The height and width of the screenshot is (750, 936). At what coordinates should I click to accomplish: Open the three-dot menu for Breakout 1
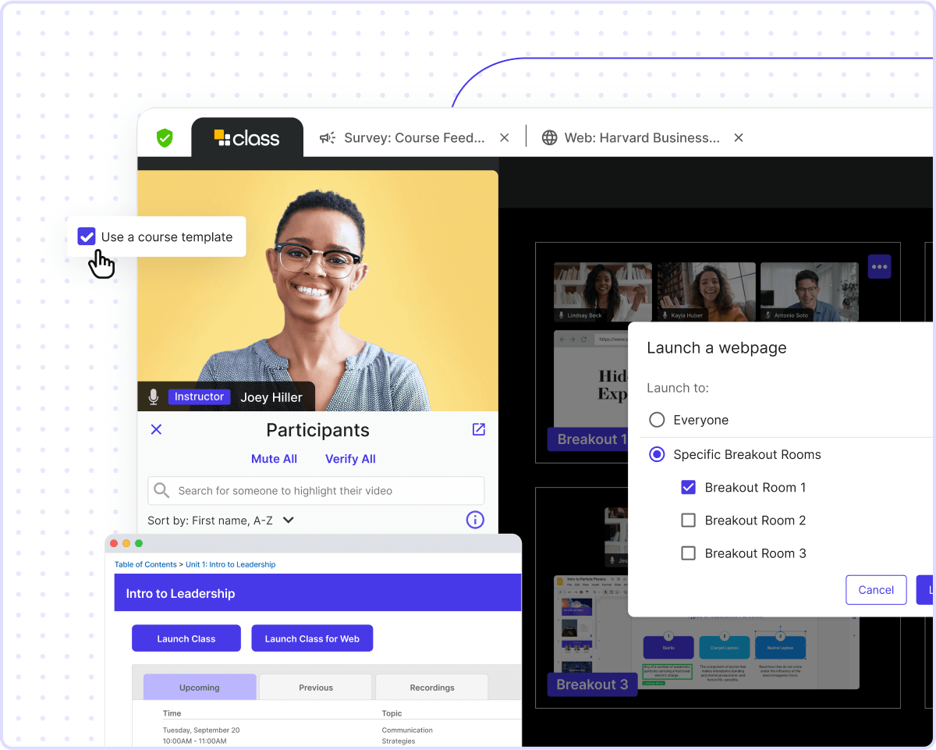pyautogui.click(x=879, y=267)
